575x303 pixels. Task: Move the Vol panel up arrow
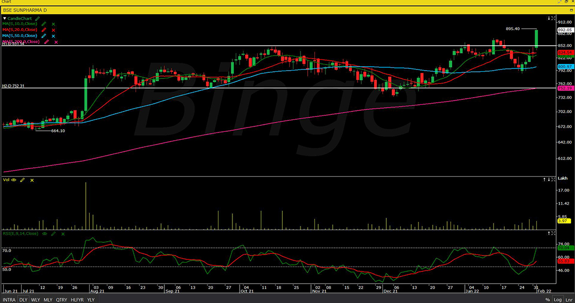click(x=544, y=179)
